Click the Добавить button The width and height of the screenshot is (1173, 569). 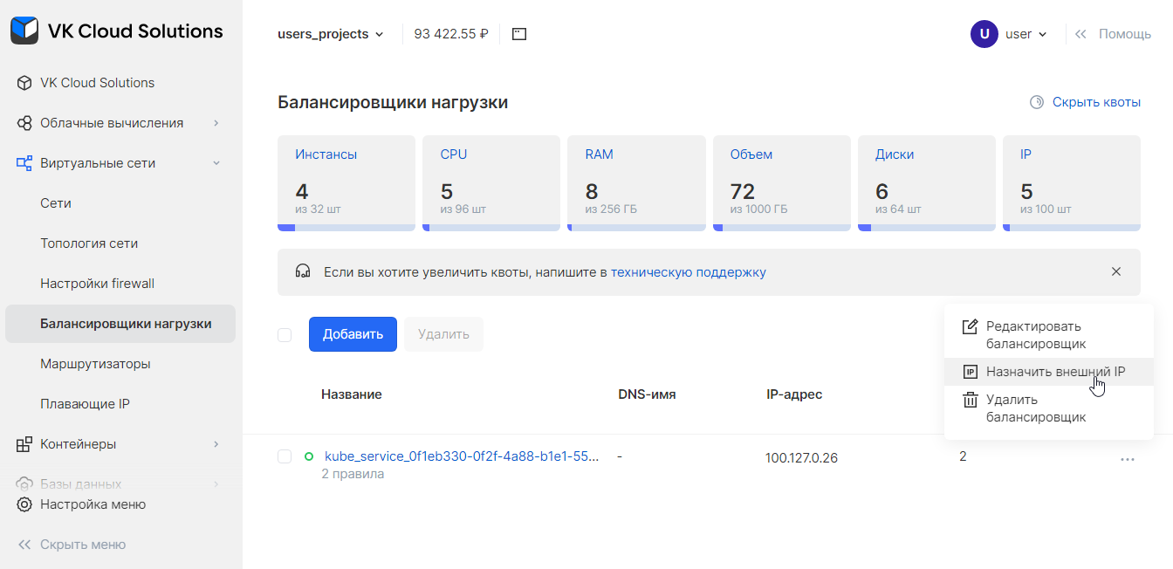tap(353, 334)
